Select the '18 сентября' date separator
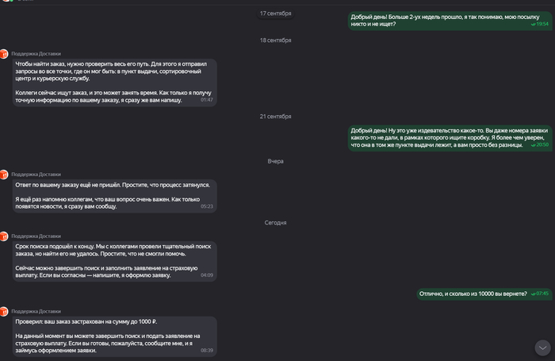This screenshot has width=555, height=361. point(275,40)
